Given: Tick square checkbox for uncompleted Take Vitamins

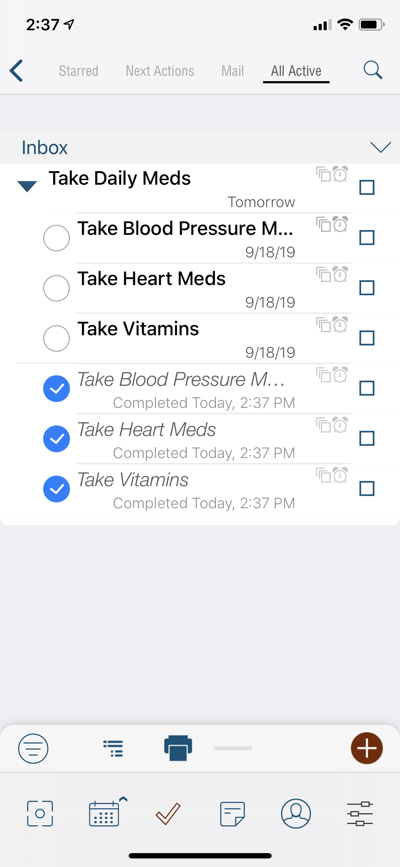Looking at the screenshot, I should 367,338.
